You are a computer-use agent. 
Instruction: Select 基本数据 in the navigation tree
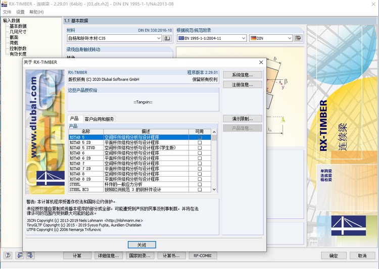point(18,26)
